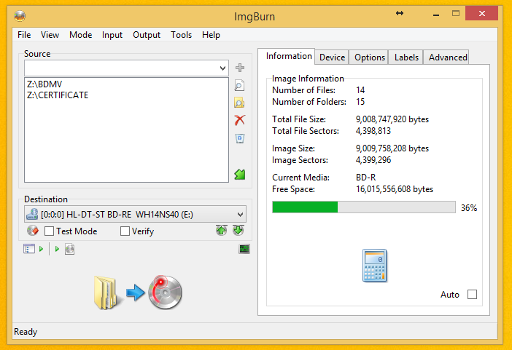Switch to the Device tab
512x350 pixels.
tap(332, 57)
